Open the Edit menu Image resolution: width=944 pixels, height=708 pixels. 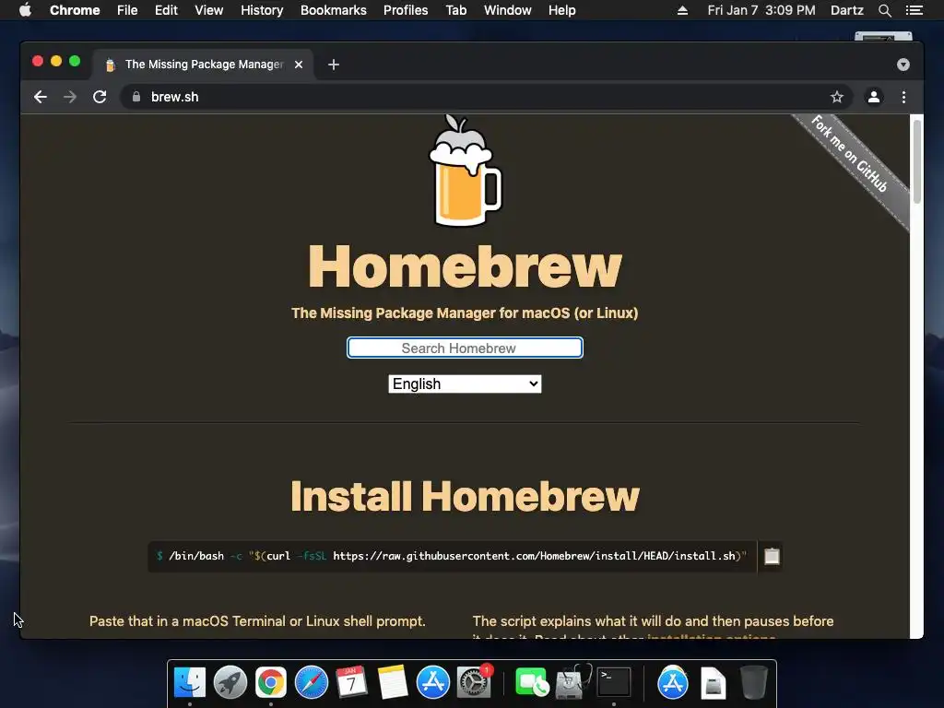[166, 10]
